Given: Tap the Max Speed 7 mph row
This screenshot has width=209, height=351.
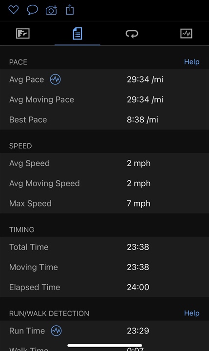Looking at the screenshot, I should (104, 203).
